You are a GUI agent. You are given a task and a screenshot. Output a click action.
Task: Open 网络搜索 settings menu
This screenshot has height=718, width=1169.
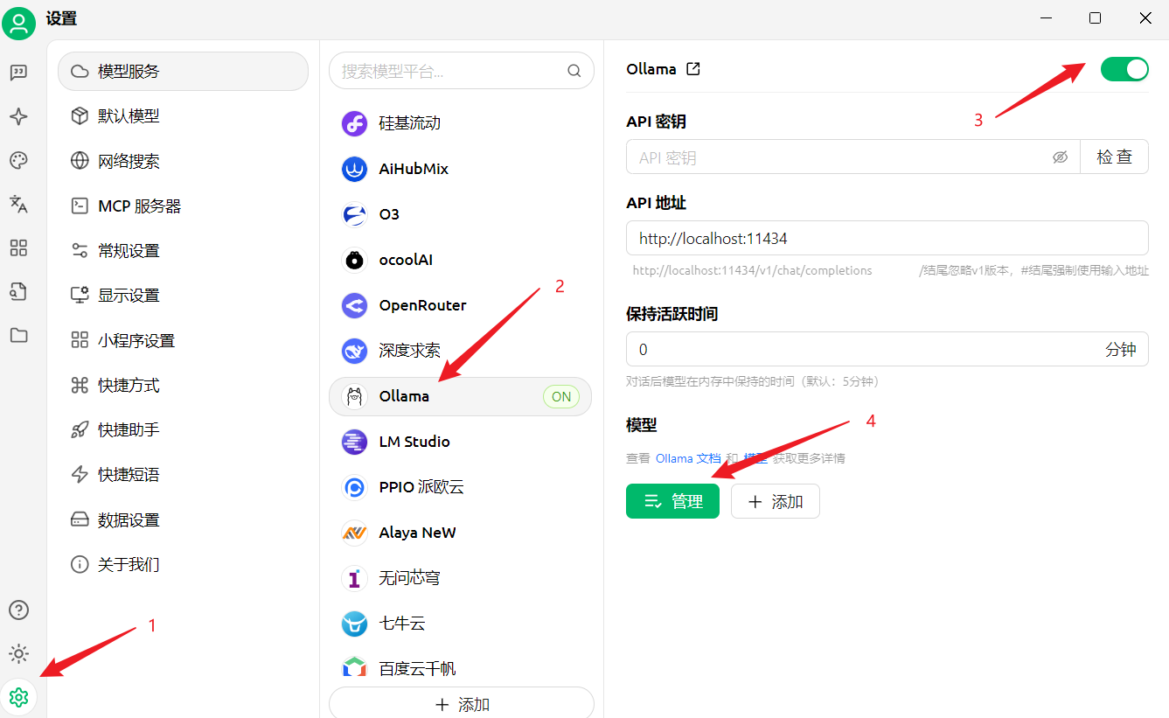184,161
